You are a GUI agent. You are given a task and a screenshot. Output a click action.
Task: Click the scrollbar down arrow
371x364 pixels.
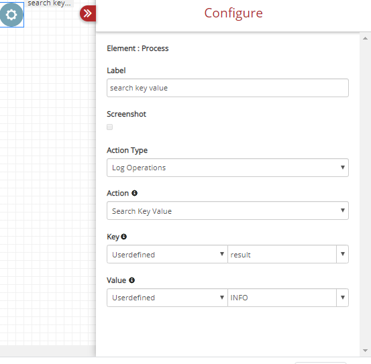[x=365, y=351]
